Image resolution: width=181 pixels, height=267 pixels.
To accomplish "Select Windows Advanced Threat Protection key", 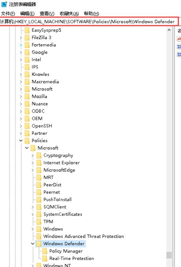I will [x=83, y=236].
